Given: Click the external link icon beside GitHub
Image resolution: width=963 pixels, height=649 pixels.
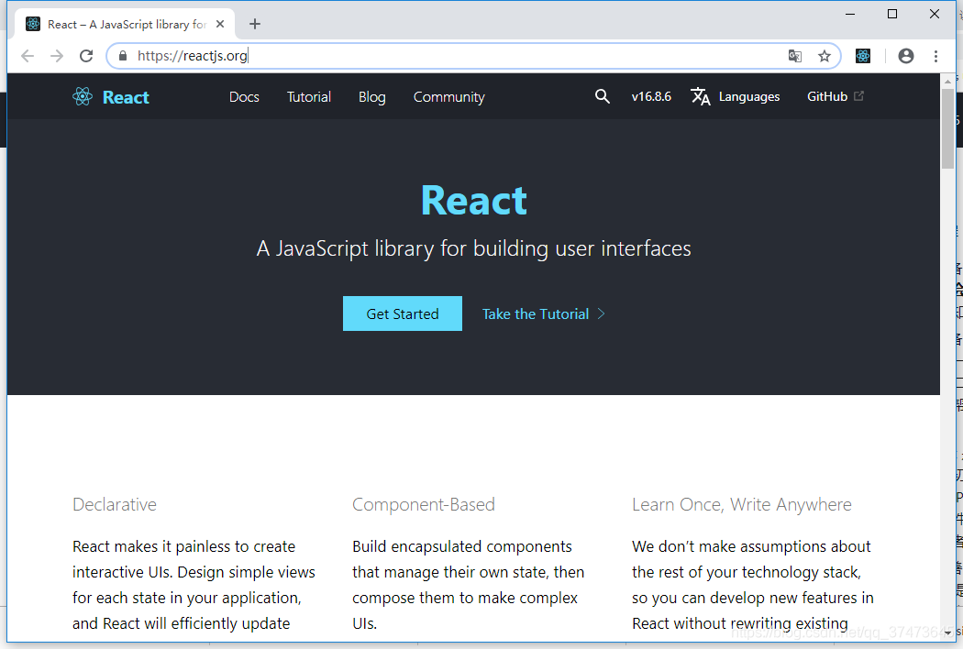Looking at the screenshot, I should [858, 95].
